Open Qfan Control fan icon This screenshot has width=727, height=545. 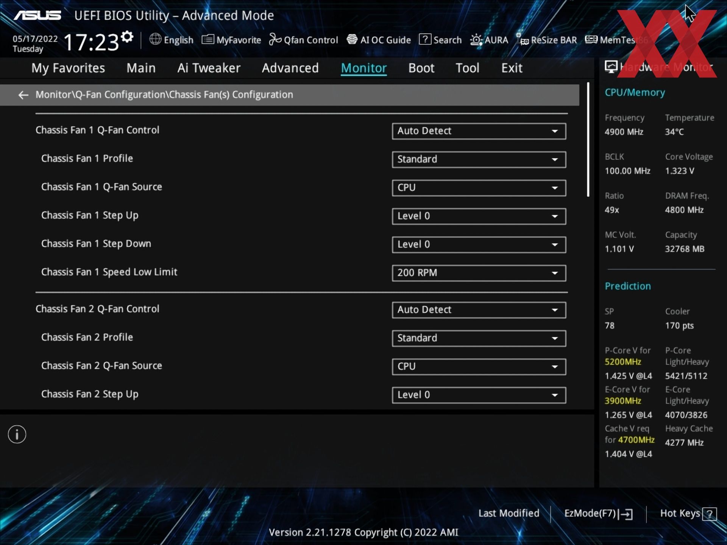click(275, 39)
